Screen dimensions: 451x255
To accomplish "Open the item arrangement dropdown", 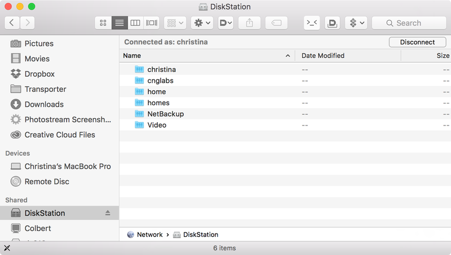I will point(175,23).
